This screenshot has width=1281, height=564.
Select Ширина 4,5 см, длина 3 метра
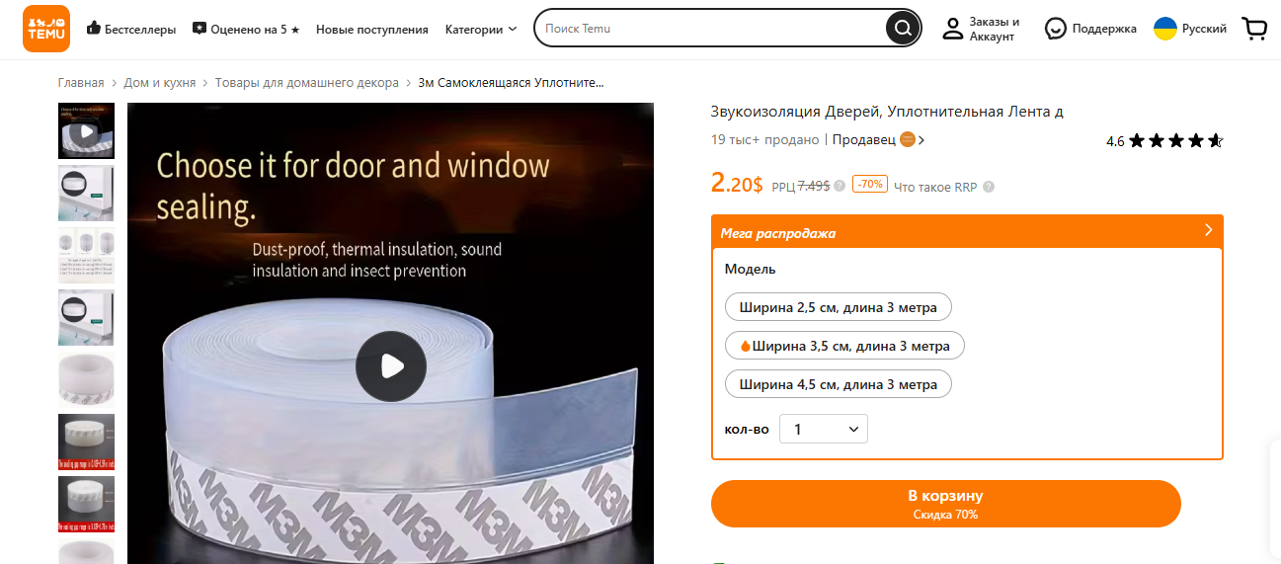point(839,384)
